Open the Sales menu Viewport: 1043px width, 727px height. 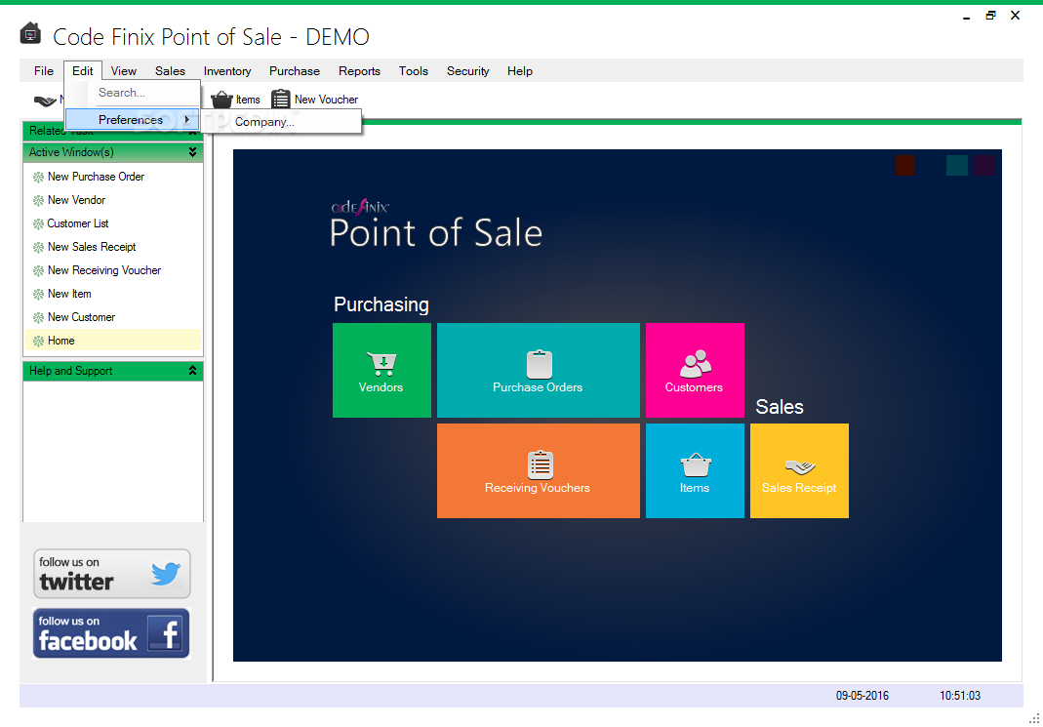coord(171,71)
